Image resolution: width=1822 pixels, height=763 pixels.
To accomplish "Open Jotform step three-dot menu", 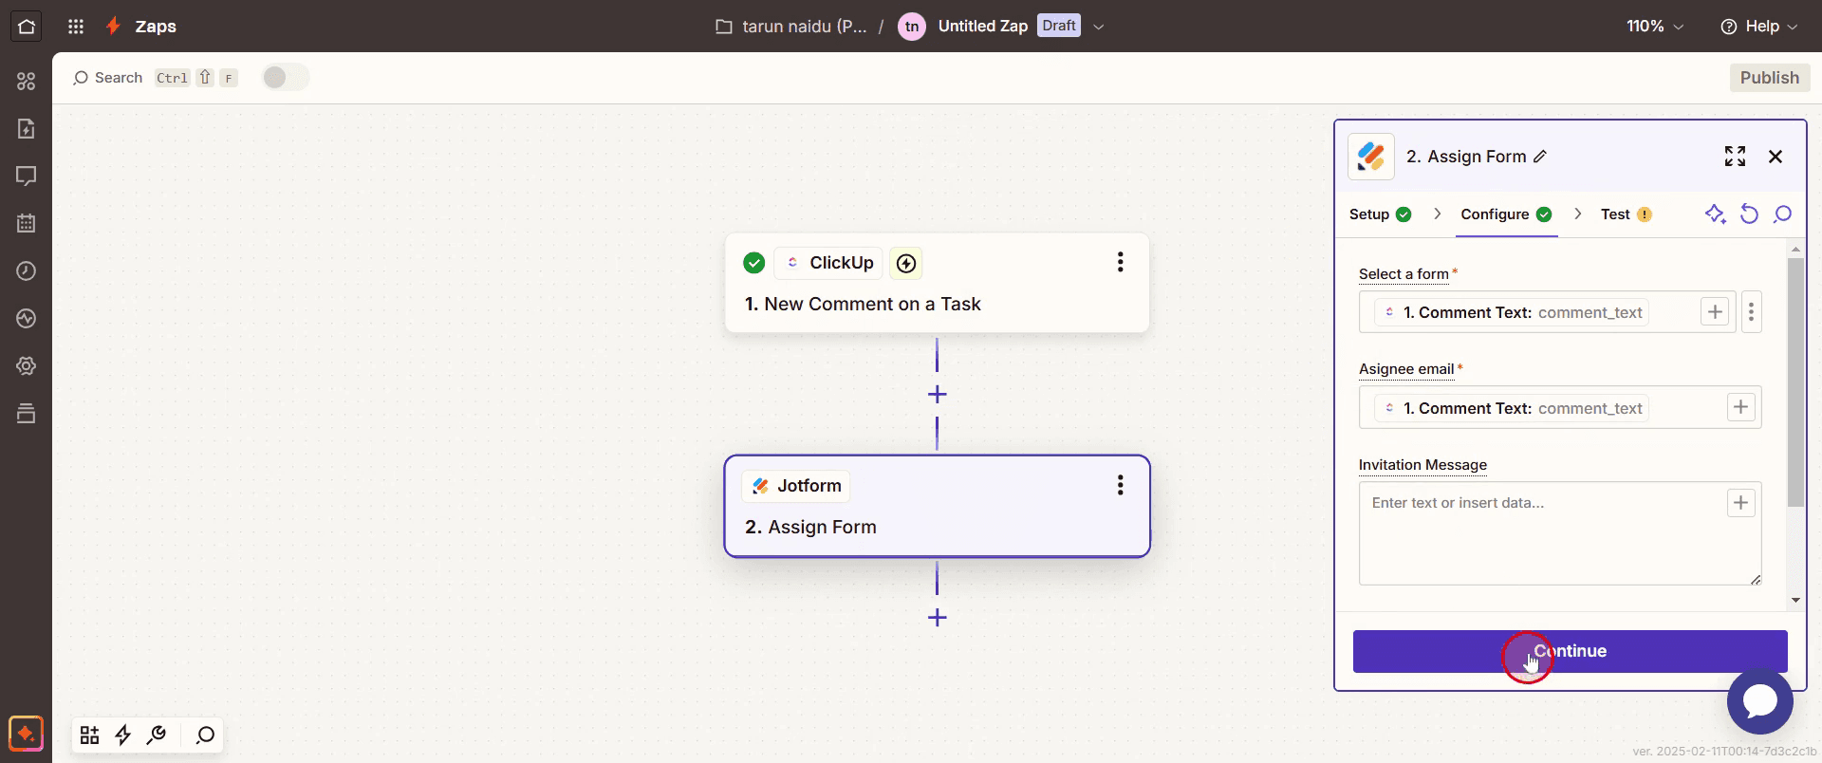I will pyautogui.click(x=1120, y=485).
